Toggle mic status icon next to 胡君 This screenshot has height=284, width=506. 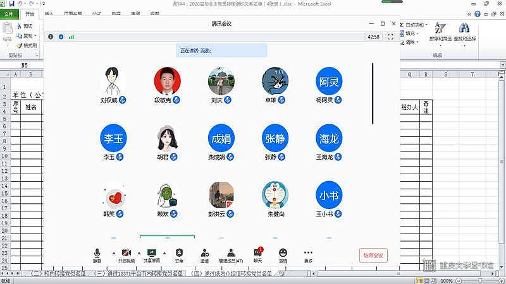pyautogui.click(x=173, y=157)
